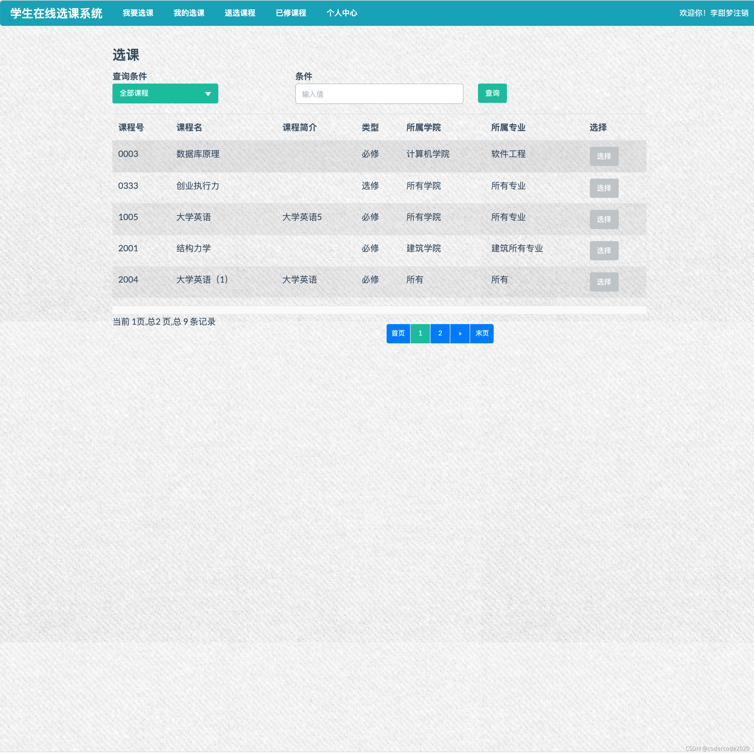
Task: Click the 选修 type cell
Action: (x=370, y=186)
